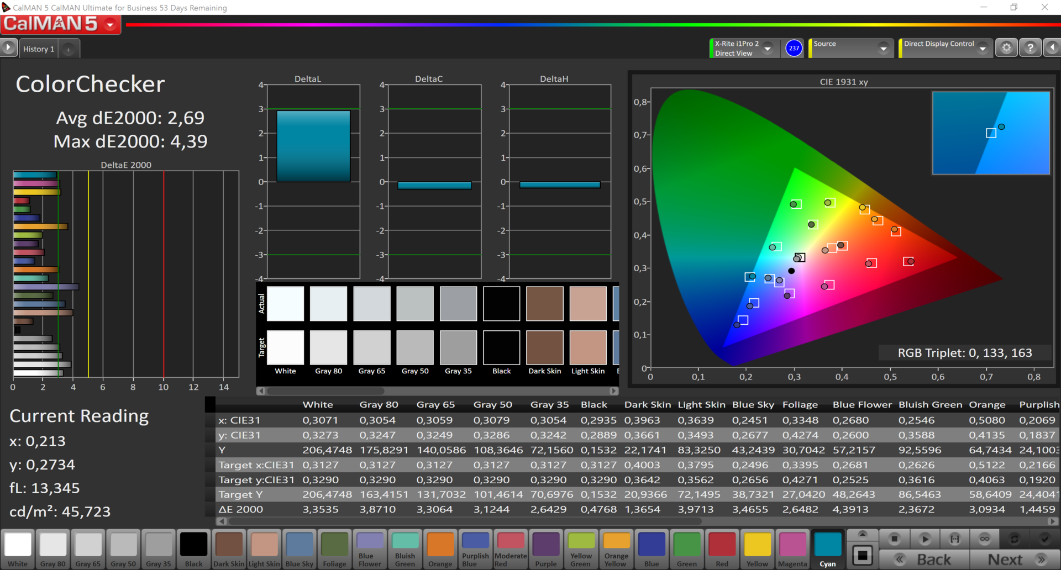Open the CalMAN 5 main menu
Image resolution: width=1061 pixels, height=570 pixels.
(x=111, y=25)
